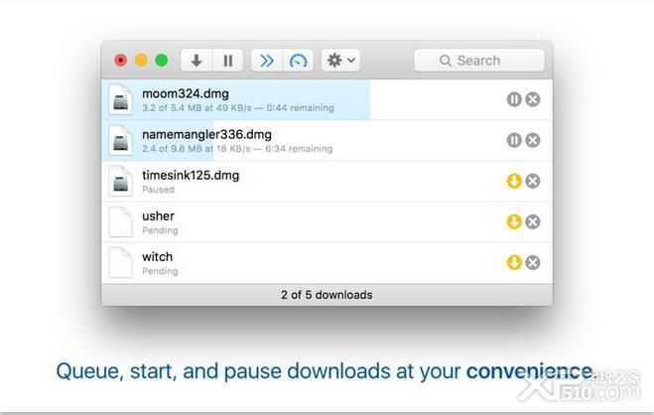Click the download arrow toolbar button
Viewport: 654px width, 415px height.
[x=196, y=61]
